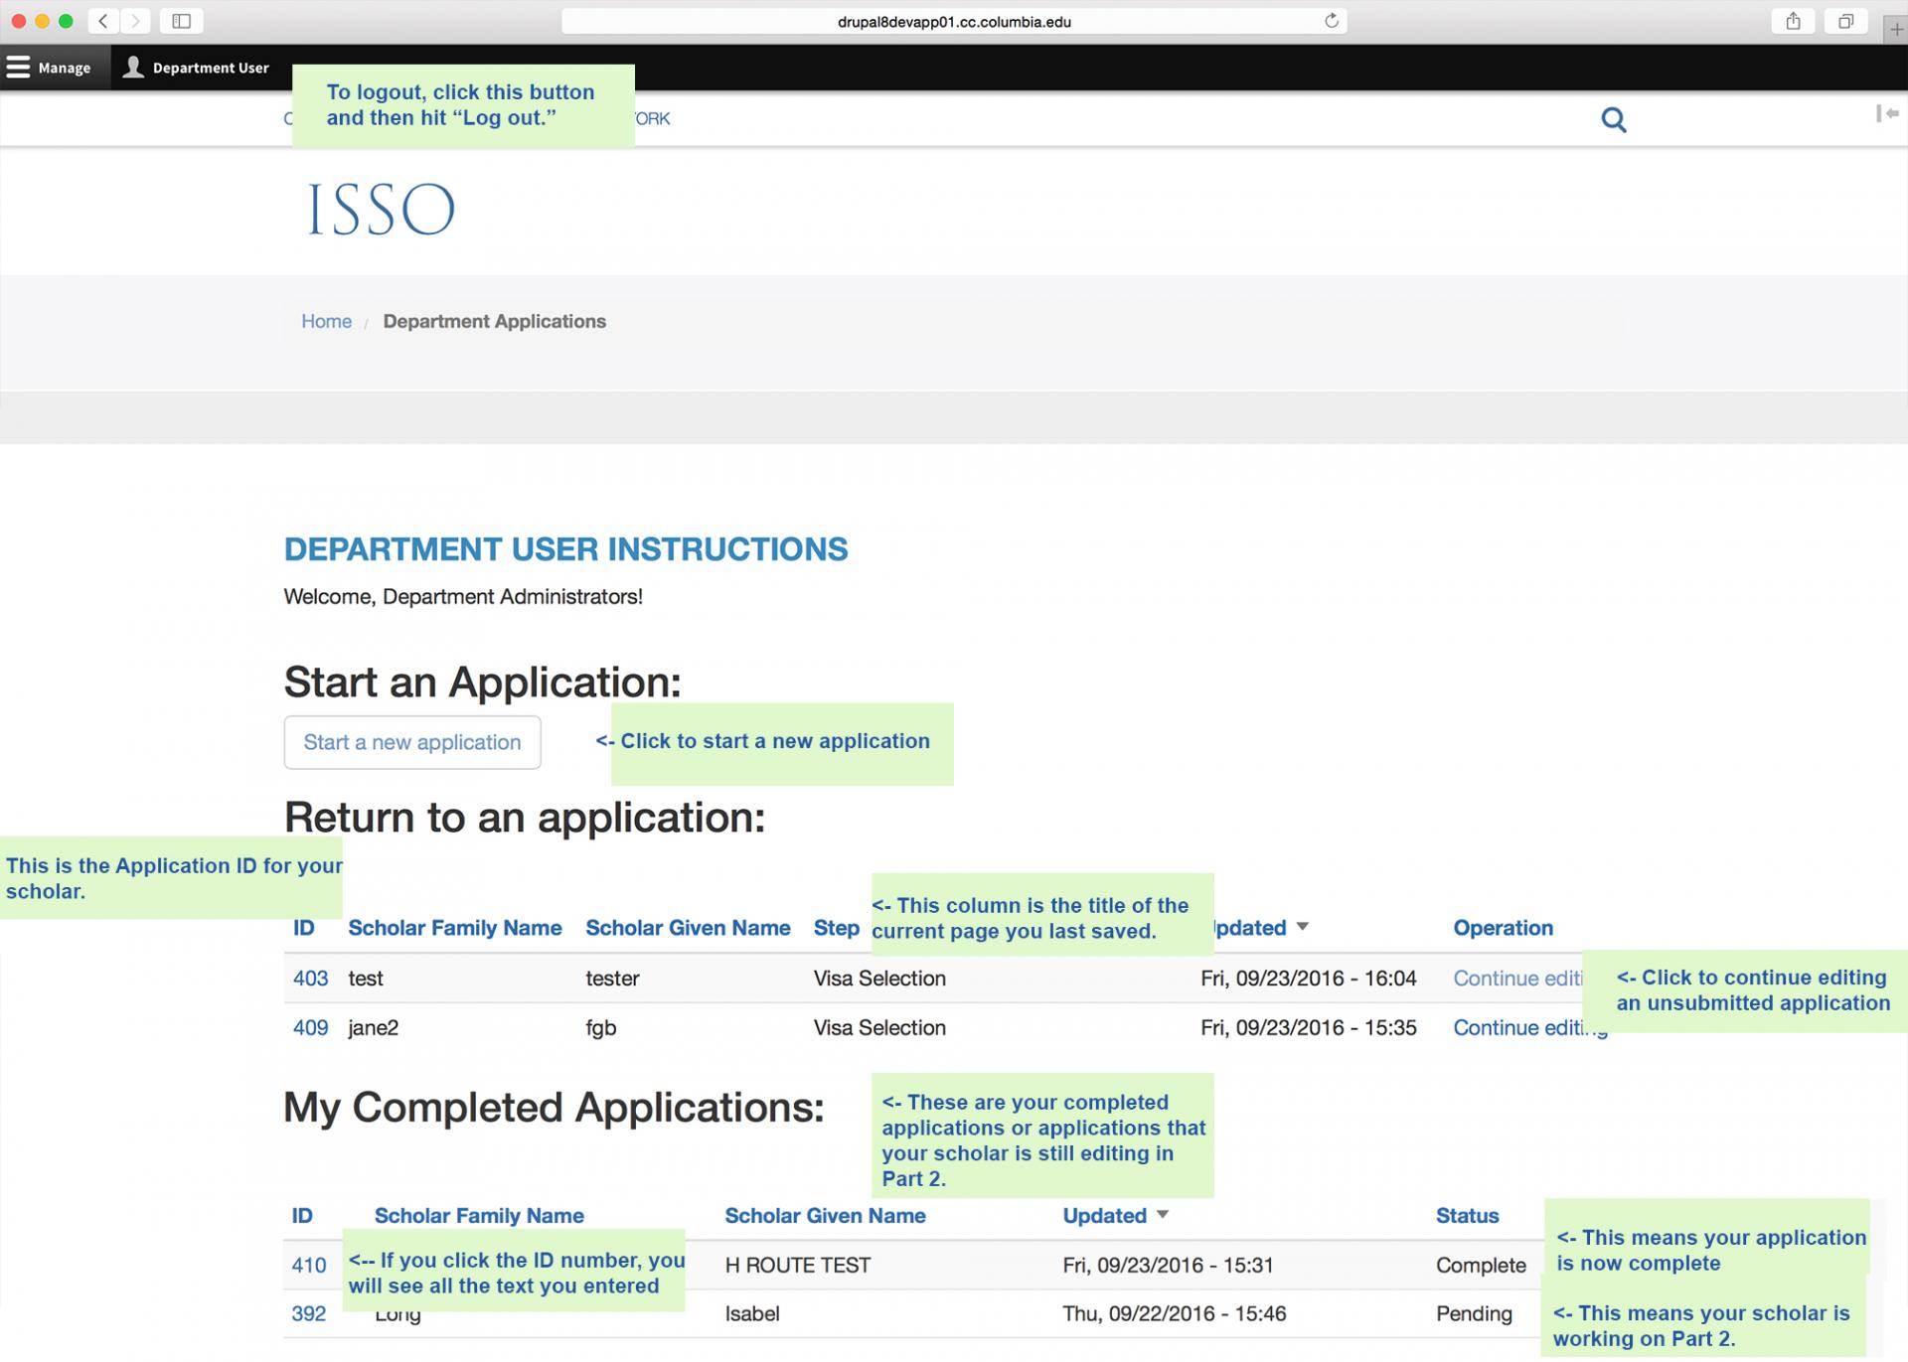Click the ISSO site logo
Screen dimensions: 1908x1362
[x=382, y=210]
